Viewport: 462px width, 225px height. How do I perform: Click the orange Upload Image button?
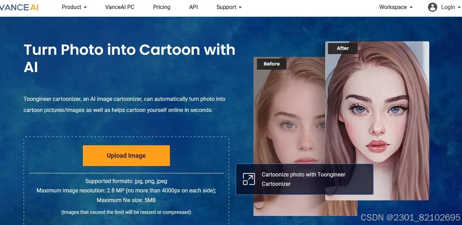(x=126, y=156)
